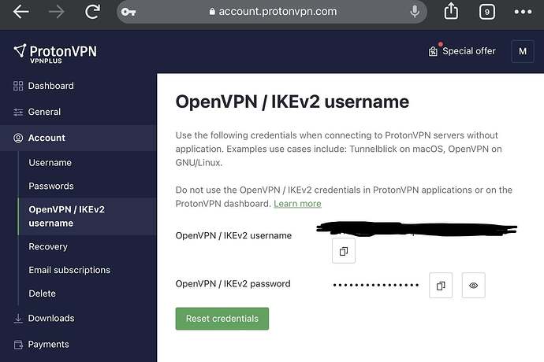The height and width of the screenshot is (362, 544).
Task: Follow the Learn more link
Action: click(x=297, y=204)
